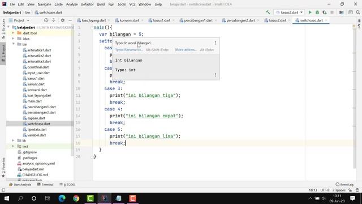Open Google Chrome from taskbar
The width and height of the screenshot is (362, 204).
(76, 198)
